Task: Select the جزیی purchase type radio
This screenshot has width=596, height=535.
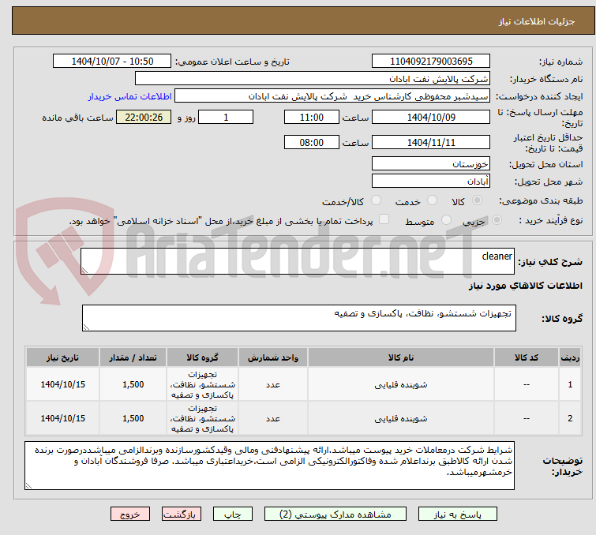Action: pyautogui.click(x=497, y=220)
